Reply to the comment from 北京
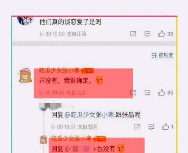 click(147, 92)
